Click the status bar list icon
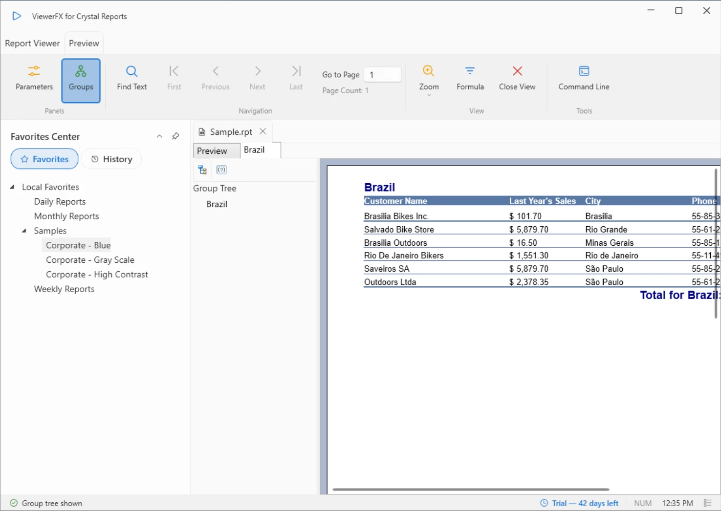Image resolution: width=721 pixels, height=511 pixels. (707, 503)
